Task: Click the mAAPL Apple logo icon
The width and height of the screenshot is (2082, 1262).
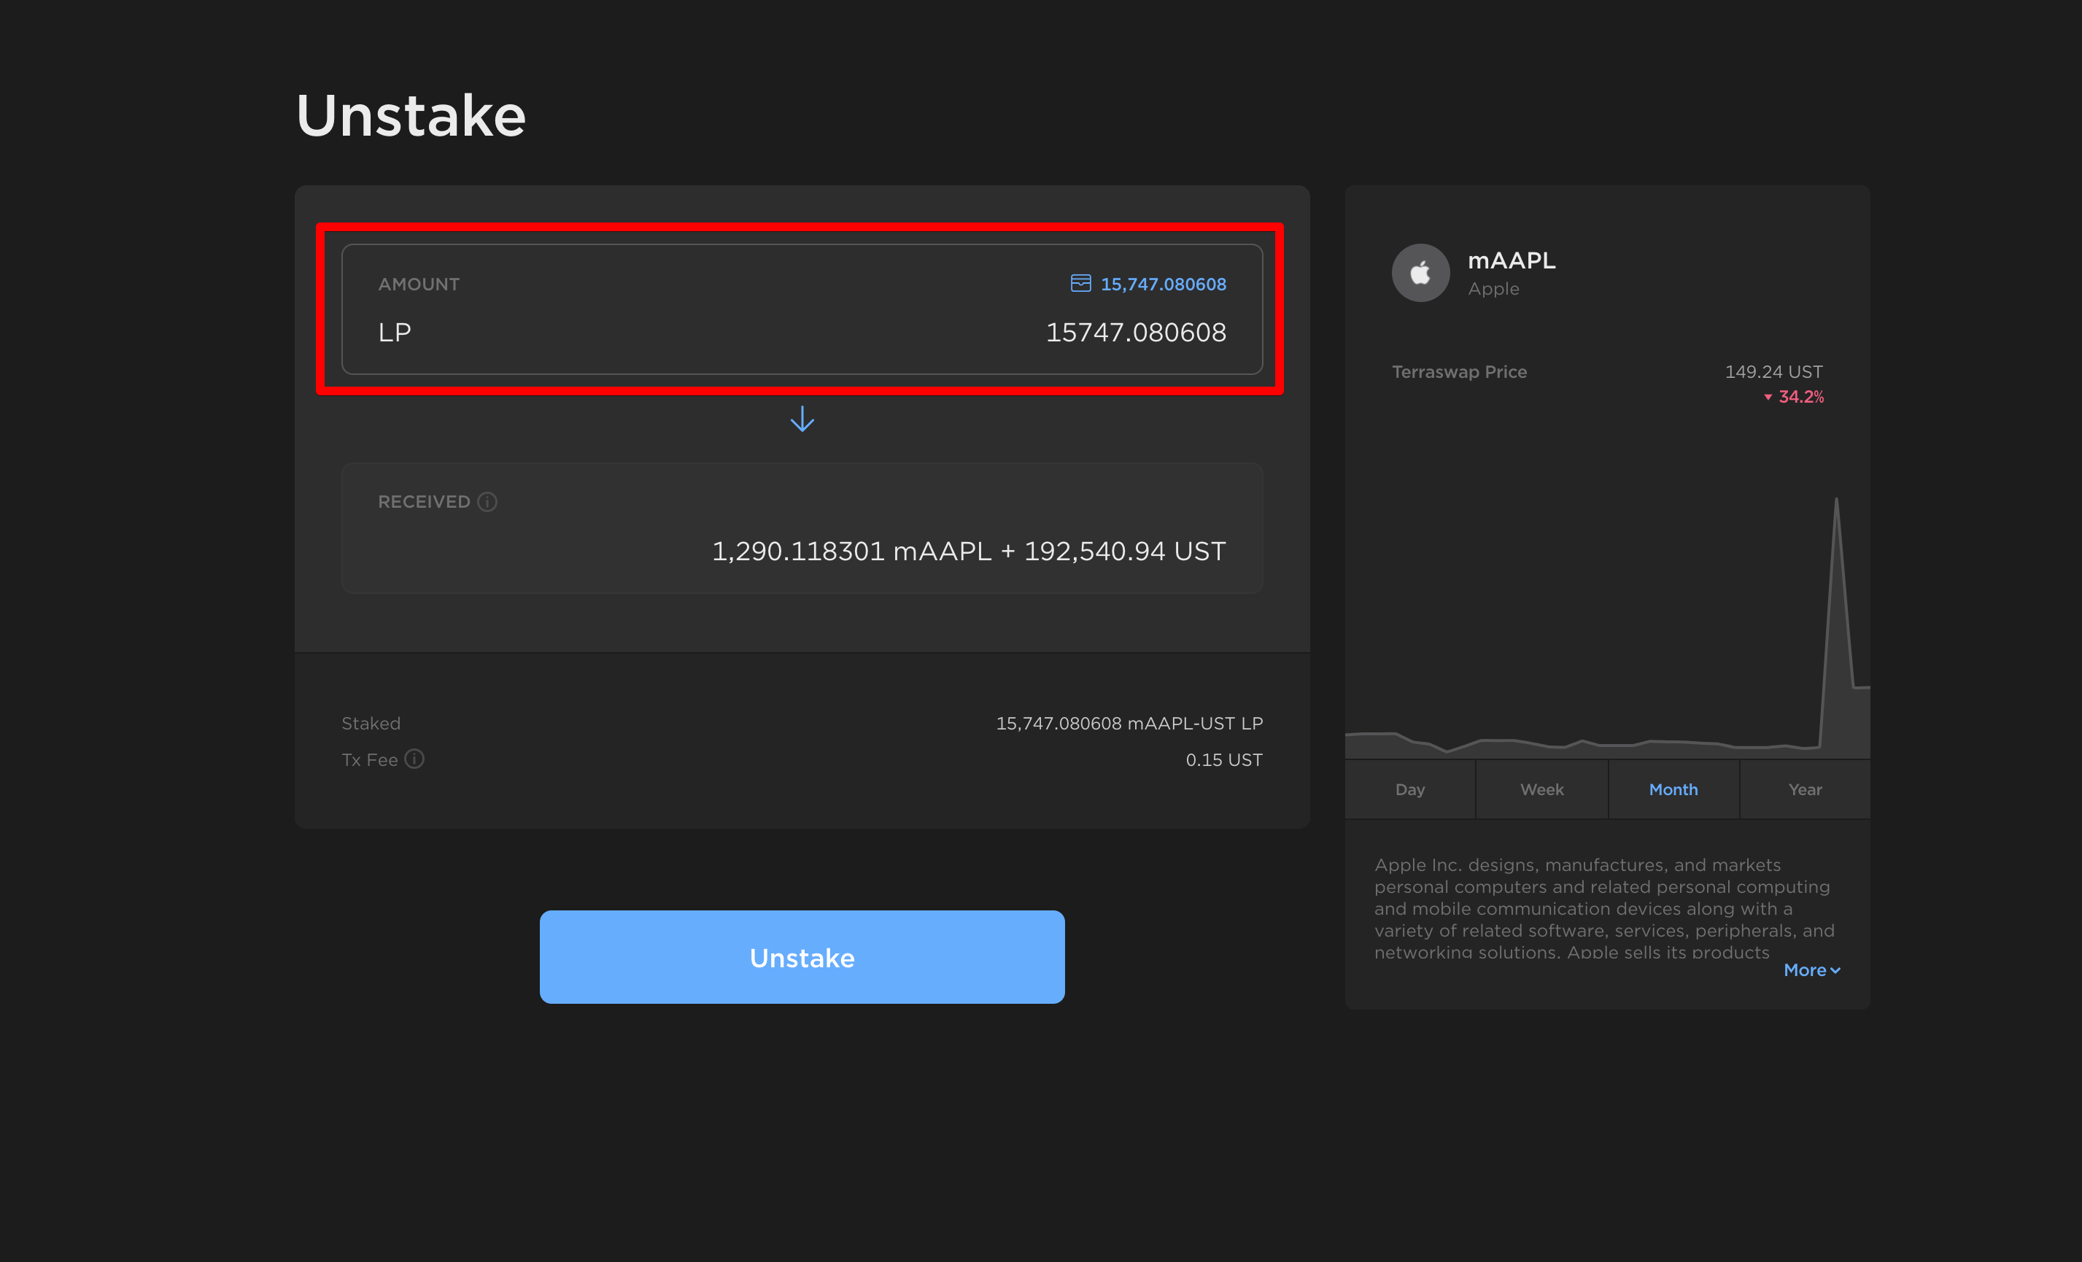Action: click(1420, 273)
